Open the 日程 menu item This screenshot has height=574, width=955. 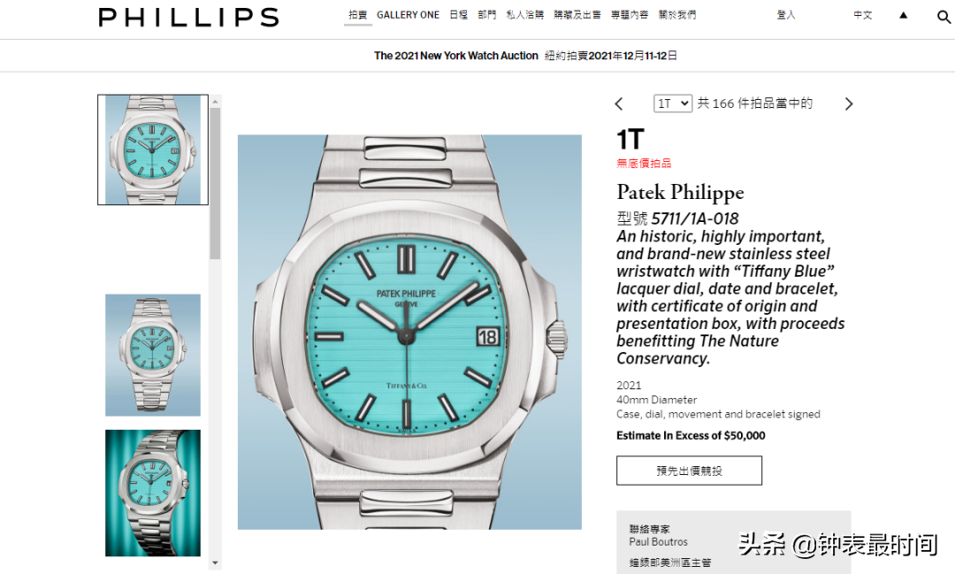(x=459, y=15)
